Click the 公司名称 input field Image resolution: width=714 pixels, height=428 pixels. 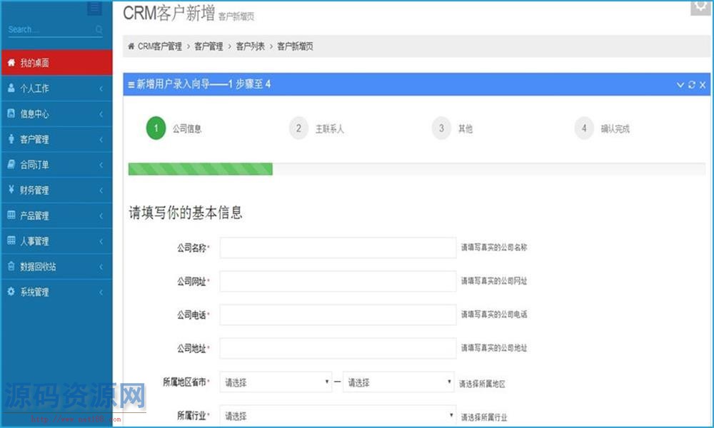click(338, 248)
